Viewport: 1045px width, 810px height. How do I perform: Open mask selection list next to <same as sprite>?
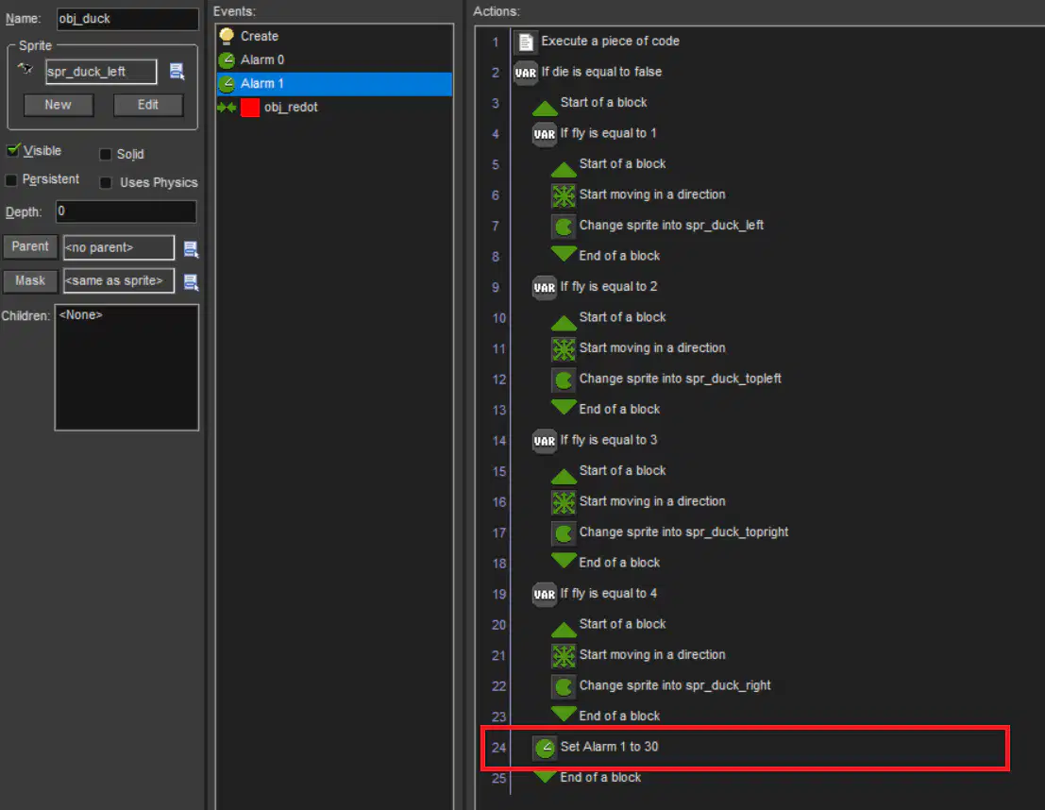[191, 282]
